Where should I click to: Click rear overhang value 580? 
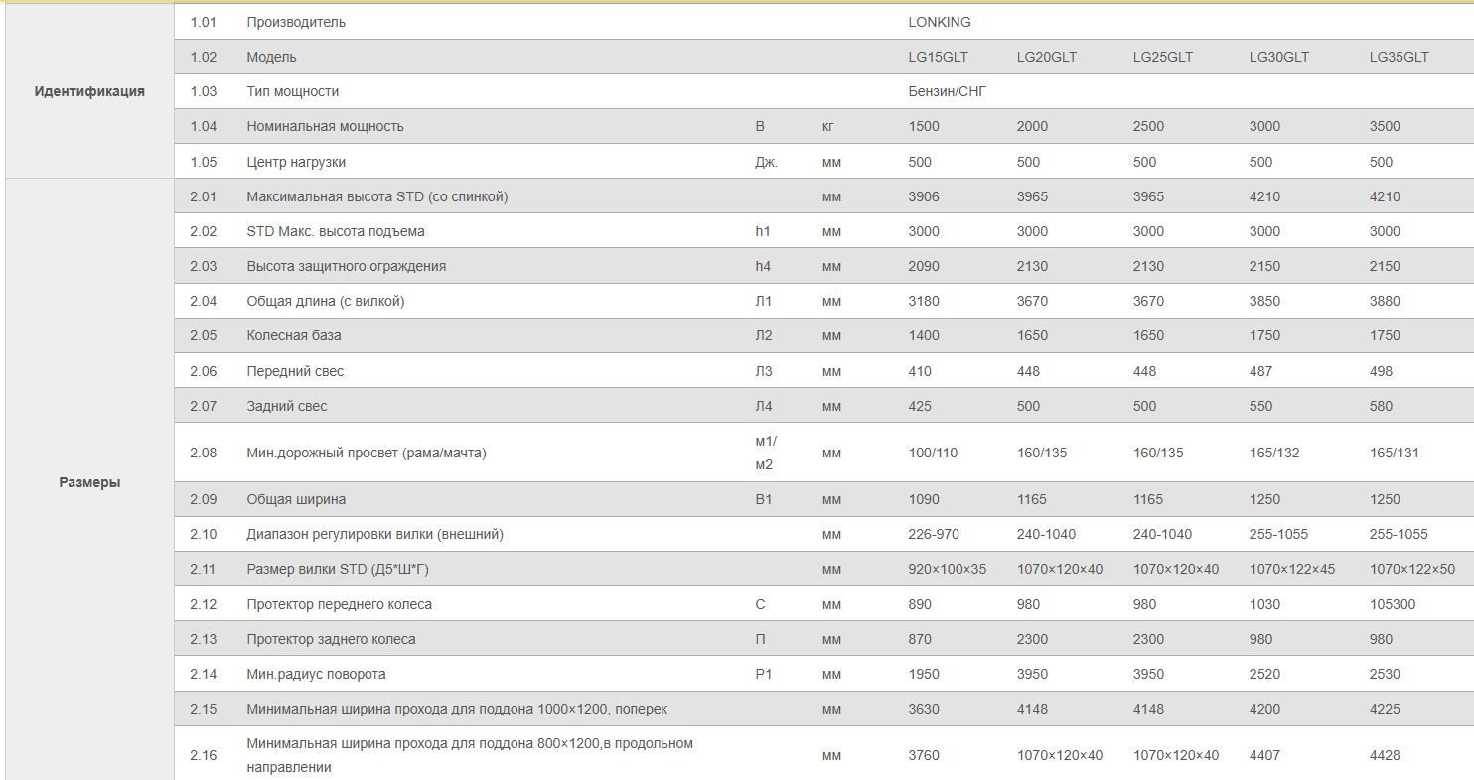coord(1381,406)
